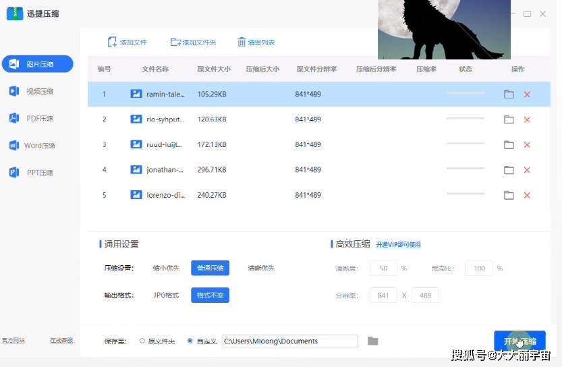Open output folder for jonathan file
562x367 pixels.
509,170
